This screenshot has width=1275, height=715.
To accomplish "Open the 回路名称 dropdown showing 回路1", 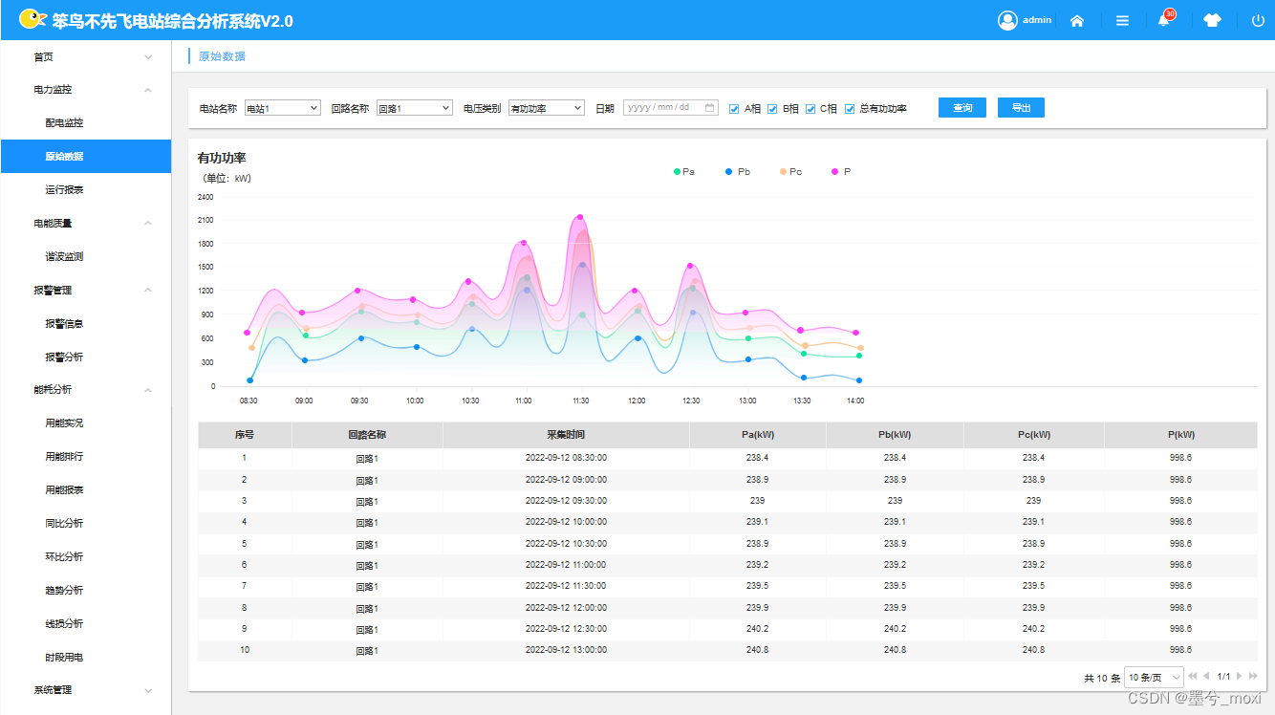I will tap(415, 108).
